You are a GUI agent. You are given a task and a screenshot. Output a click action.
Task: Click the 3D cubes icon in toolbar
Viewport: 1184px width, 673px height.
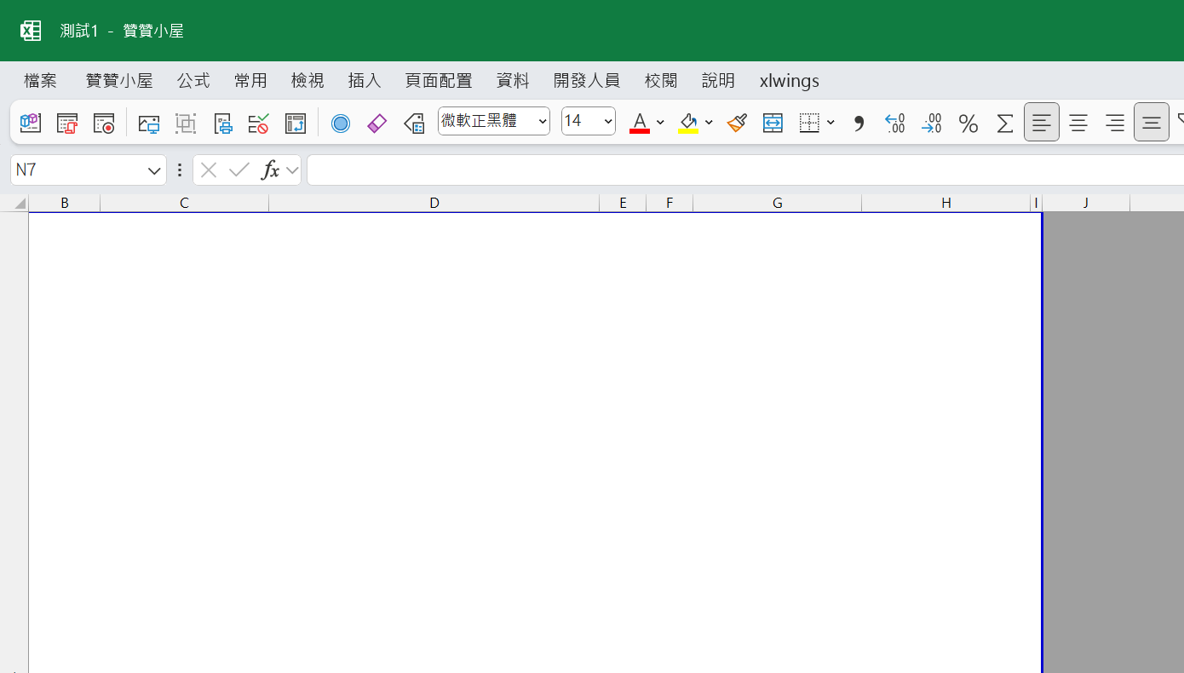coord(31,124)
